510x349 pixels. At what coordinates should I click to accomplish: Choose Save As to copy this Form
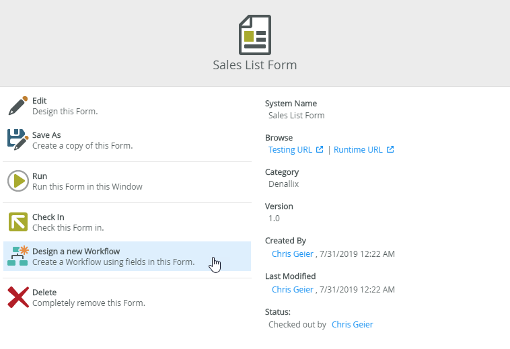coord(82,141)
